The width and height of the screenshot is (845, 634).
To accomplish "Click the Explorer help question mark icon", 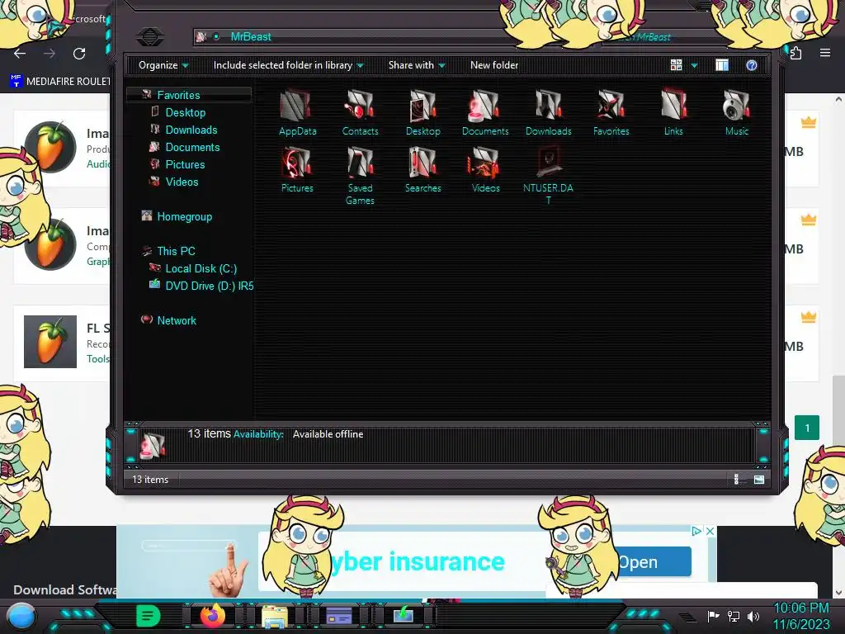I will [x=751, y=65].
